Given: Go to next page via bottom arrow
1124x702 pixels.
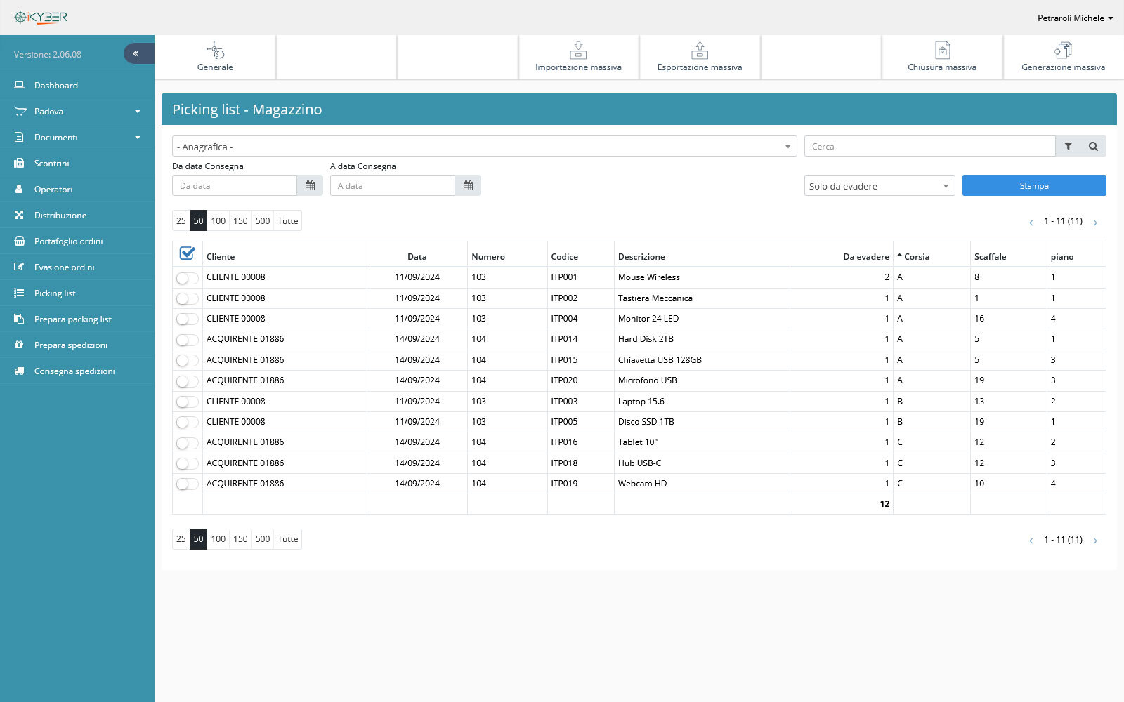Looking at the screenshot, I should (x=1095, y=541).
